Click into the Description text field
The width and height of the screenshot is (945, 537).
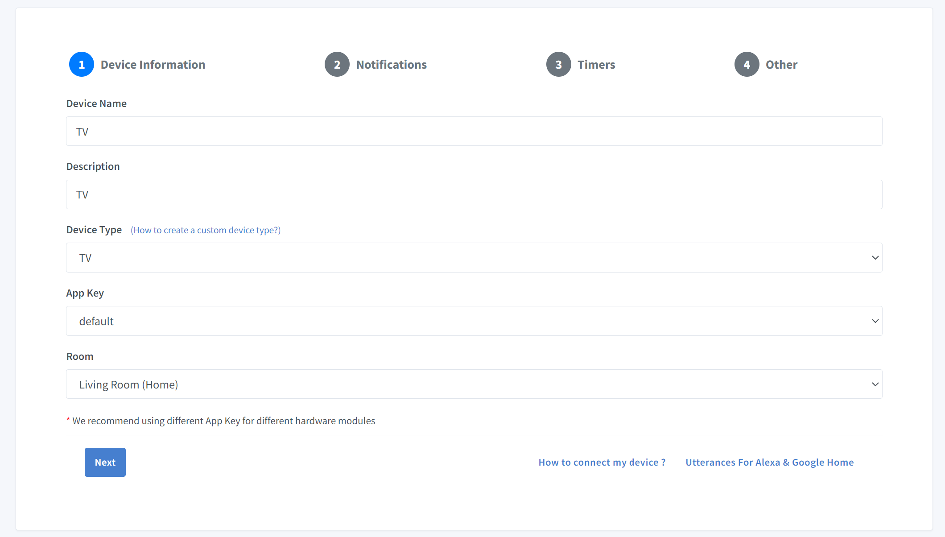click(x=474, y=194)
